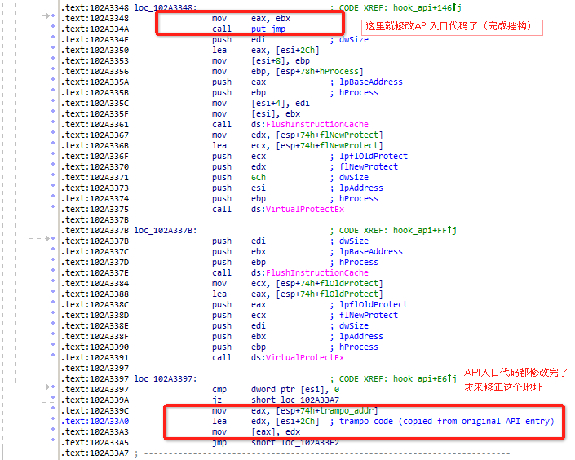Image resolution: width=575 pixels, height=460 pixels.
Task: Select address .text:102A3356
Action: [x=95, y=72]
